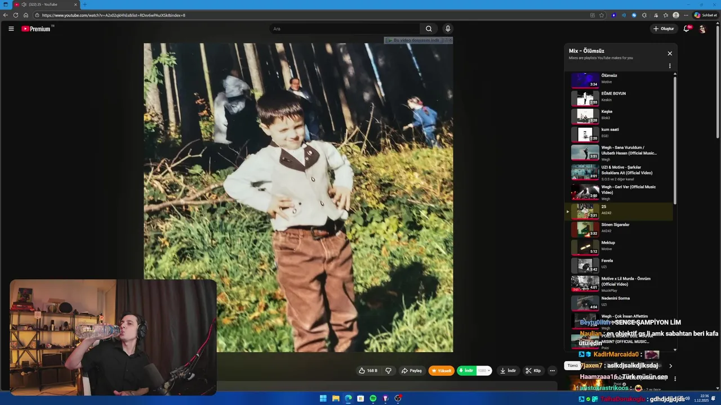This screenshot has width=721, height=405.
Task: Open more actions three-dot menu under video
Action: coord(552,371)
